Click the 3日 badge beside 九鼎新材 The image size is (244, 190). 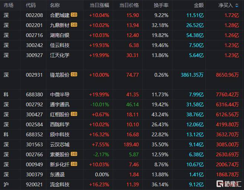coord(74,25)
